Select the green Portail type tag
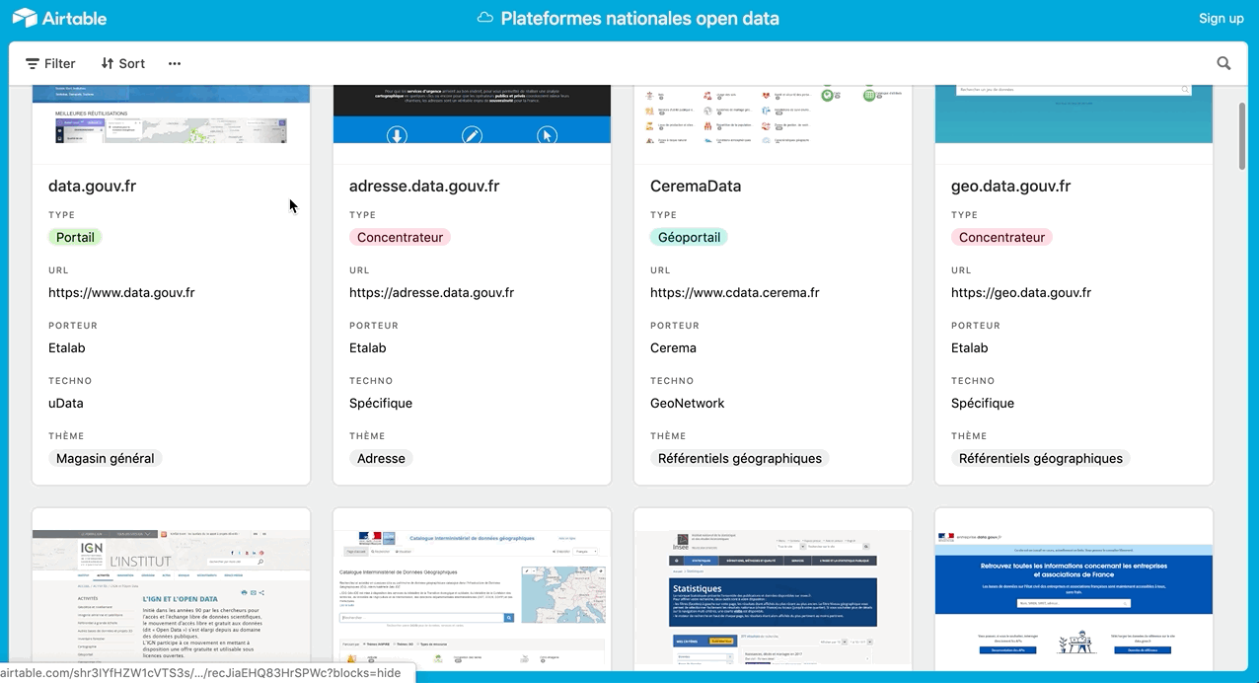Viewport: 1259px width, 683px height. [75, 237]
